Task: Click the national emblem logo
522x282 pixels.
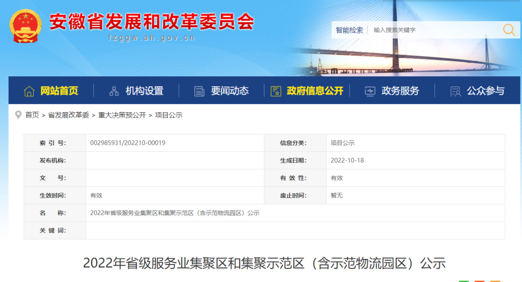Action: pos(26,26)
